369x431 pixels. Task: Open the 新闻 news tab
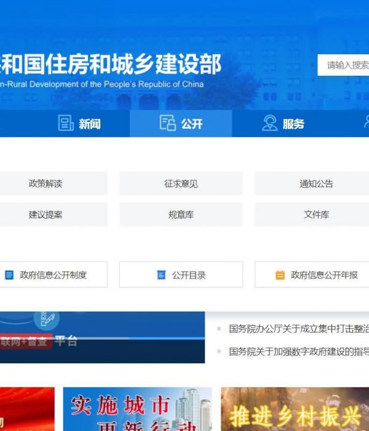click(79, 123)
